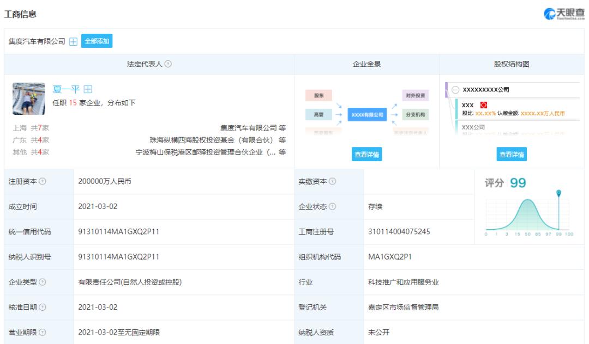Click the question mark icon beside 实缴资本
589x344 pixels.
tap(333, 182)
